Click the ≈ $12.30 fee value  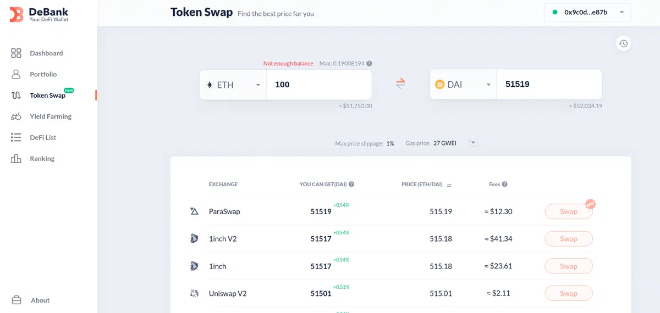pyautogui.click(x=498, y=211)
